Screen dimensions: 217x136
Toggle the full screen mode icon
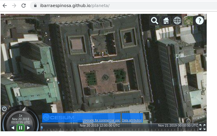point(202,127)
